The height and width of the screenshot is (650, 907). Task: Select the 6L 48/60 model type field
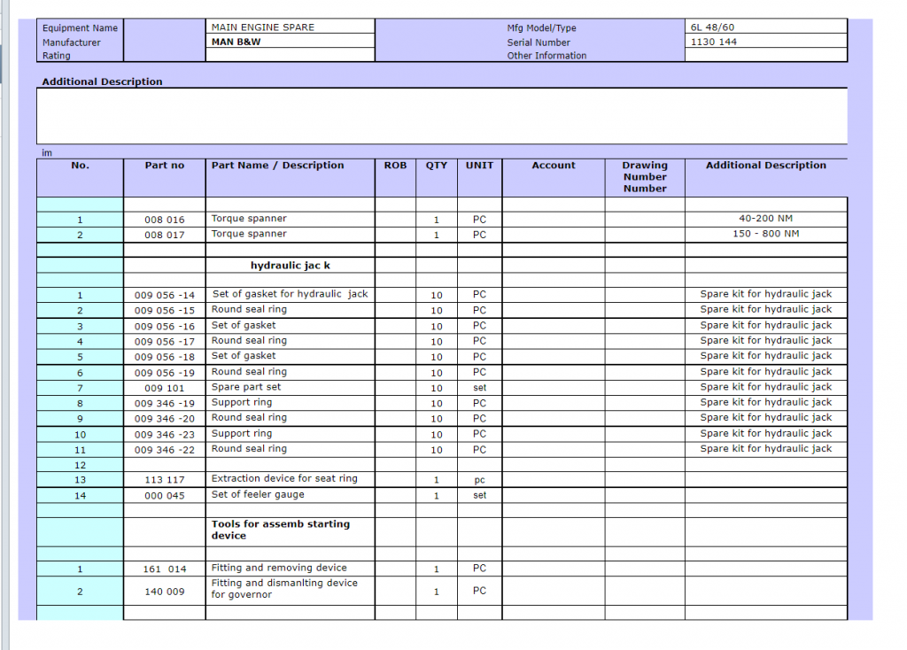pos(765,27)
